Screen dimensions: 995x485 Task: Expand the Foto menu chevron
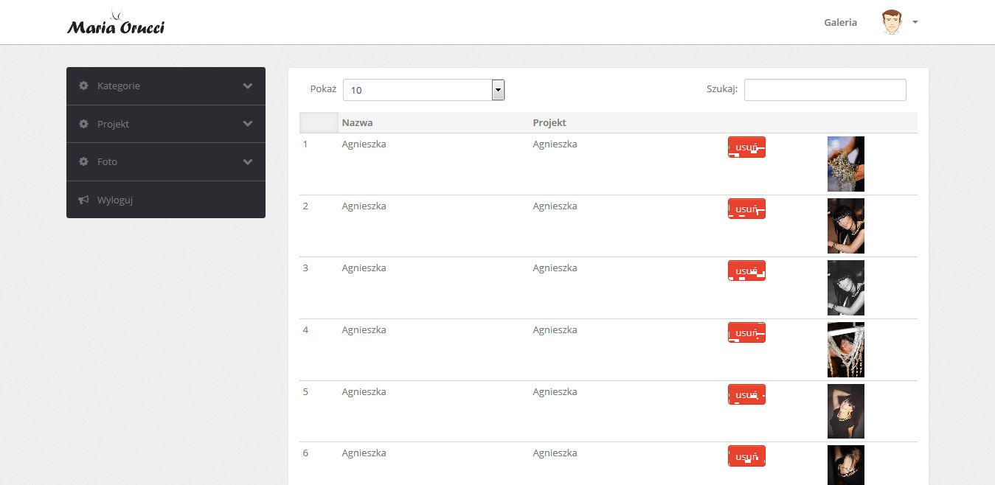click(248, 162)
